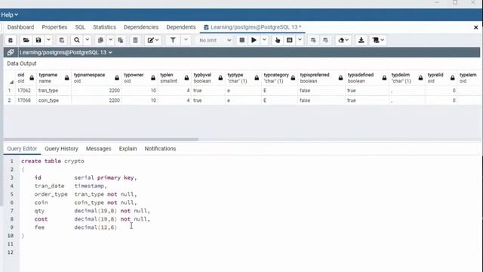Click the Explain hand pointer icon
Viewport: 483px width, 272px height.
tap(278, 40)
